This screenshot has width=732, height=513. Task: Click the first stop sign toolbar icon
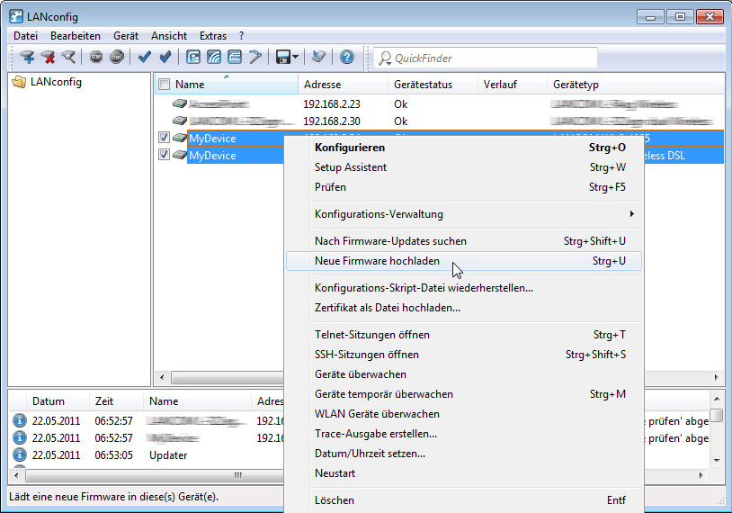point(96,58)
